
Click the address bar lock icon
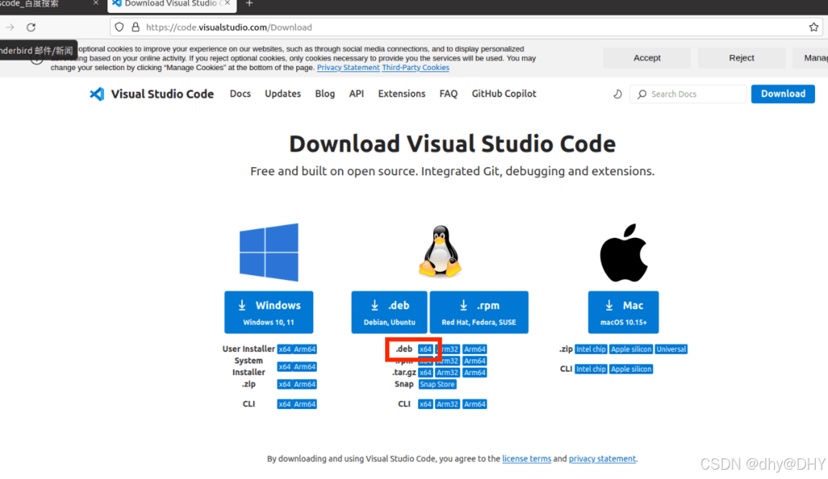136,27
